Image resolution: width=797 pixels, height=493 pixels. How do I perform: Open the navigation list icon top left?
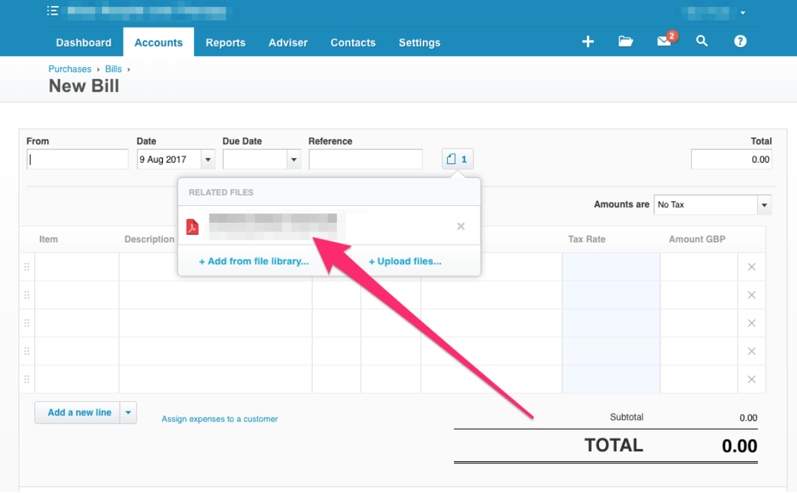point(53,10)
